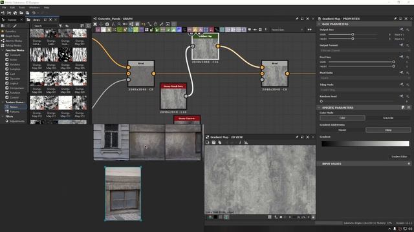This screenshot has height=232, width=414.
Task: Click the output connector of right Blend node
Action: click(287, 73)
